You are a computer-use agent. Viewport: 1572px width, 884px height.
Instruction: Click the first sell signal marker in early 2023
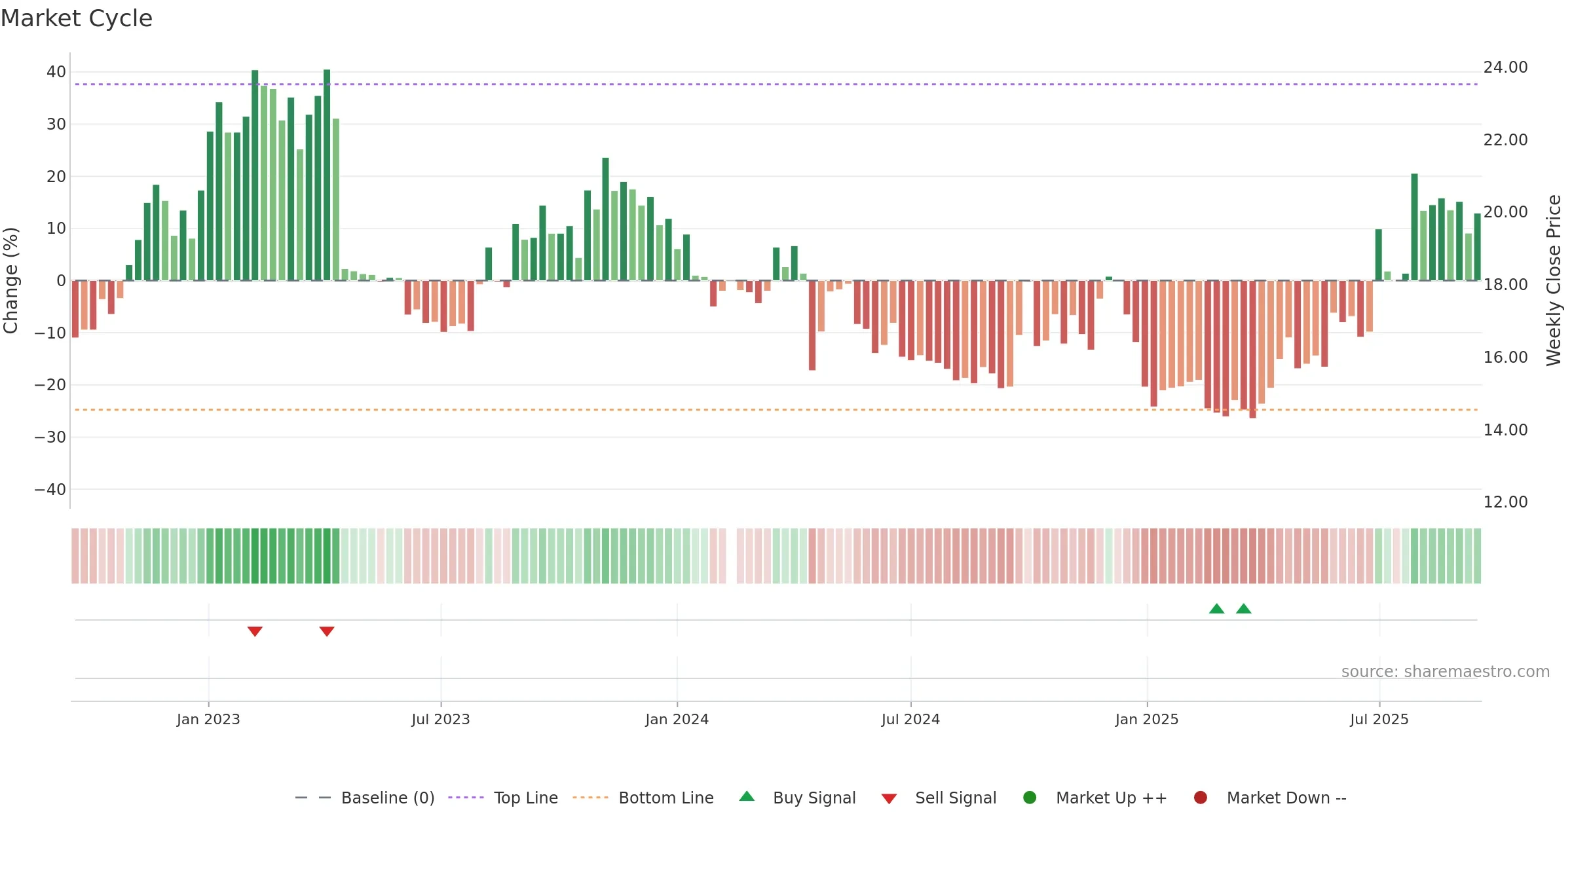coord(255,631)
